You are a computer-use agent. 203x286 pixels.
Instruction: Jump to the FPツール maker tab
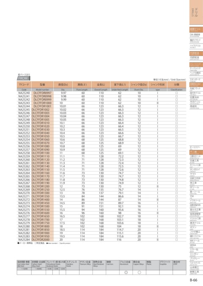pos(196,188)
